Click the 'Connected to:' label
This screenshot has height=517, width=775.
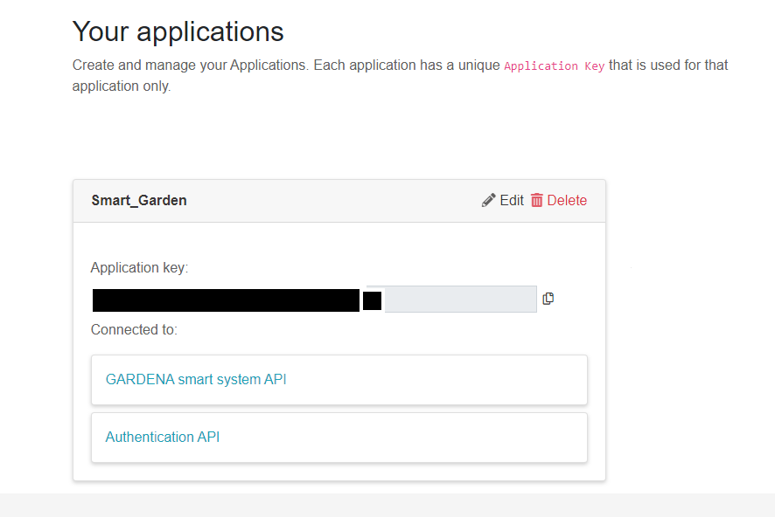[134, 329]
